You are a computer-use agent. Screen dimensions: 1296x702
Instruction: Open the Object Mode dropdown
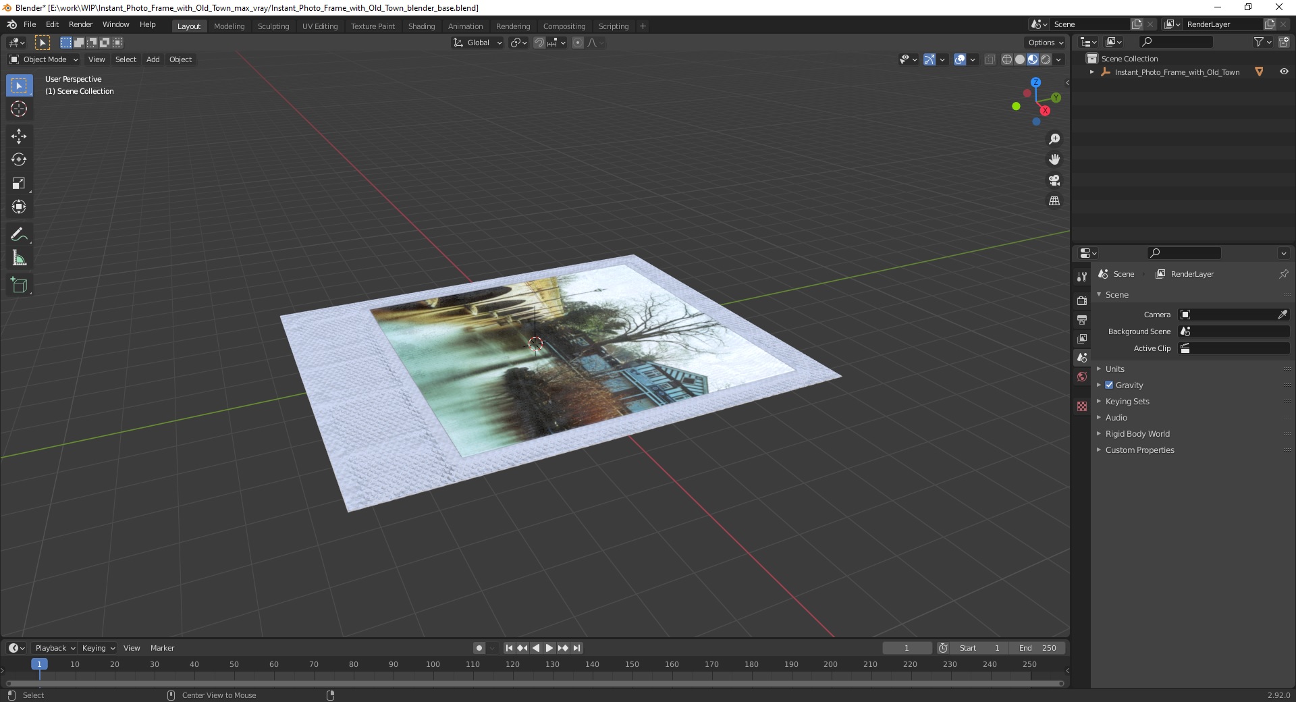pos(44,59)
